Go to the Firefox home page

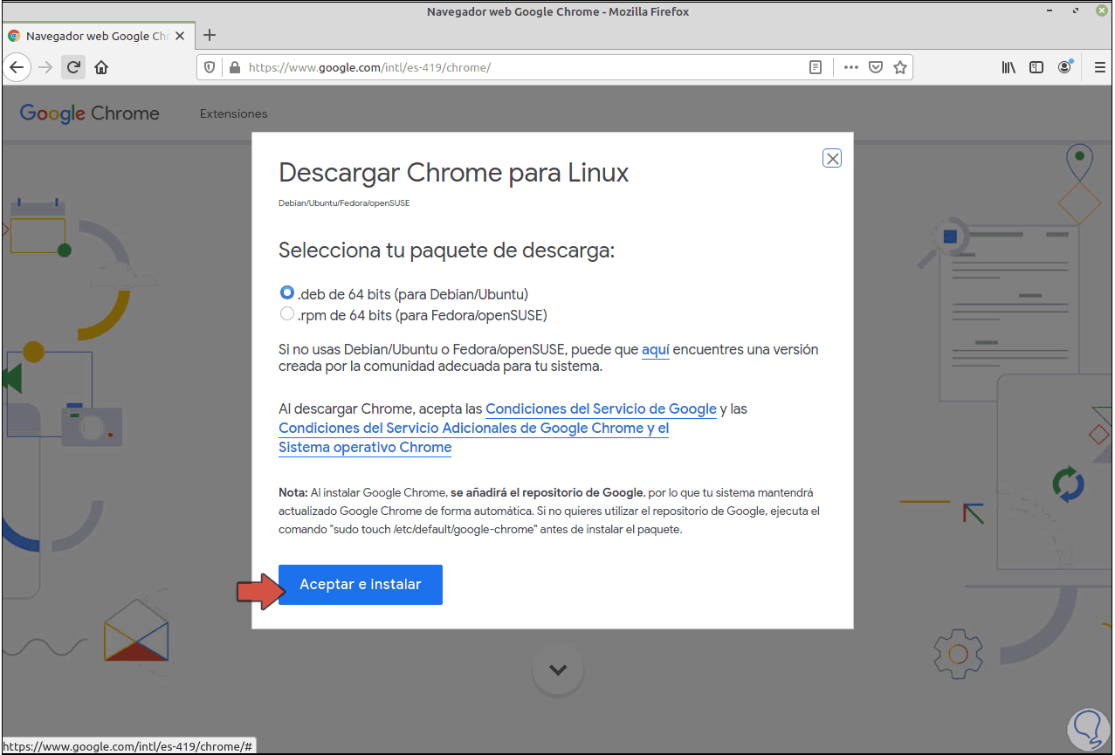point(101,67)
